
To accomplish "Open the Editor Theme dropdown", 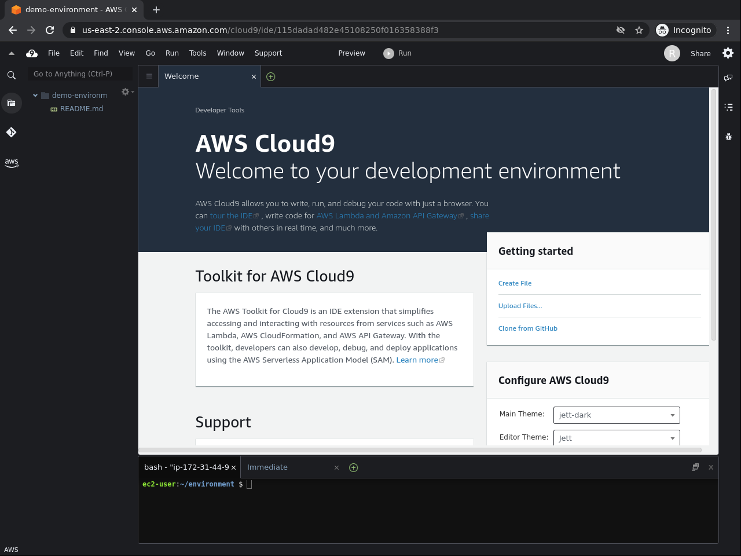I will point(616,438).
